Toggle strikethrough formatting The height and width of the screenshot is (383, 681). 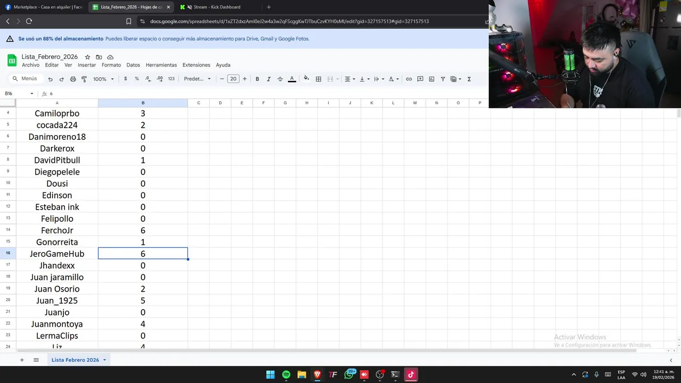[280, 79]
